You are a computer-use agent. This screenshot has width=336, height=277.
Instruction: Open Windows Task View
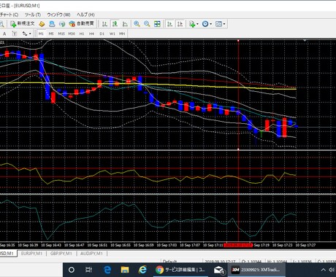tap(89, 270)
